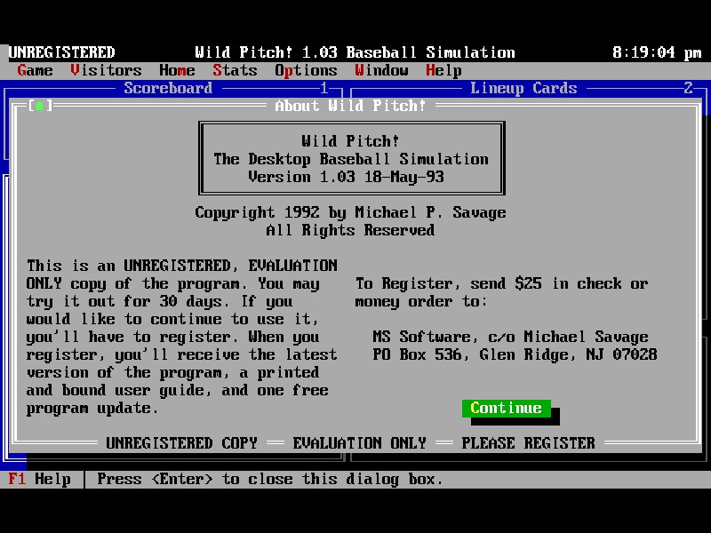This screenshot has width=711, height=533.
Task: Expand the Options menu
Action: click(306, 70)
